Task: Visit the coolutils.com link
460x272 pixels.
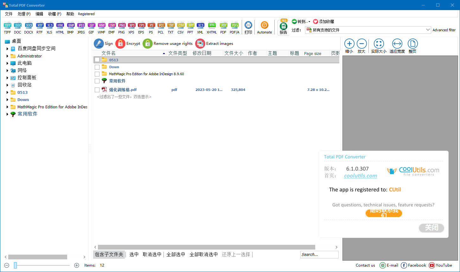Action: [x=360, y=176]
